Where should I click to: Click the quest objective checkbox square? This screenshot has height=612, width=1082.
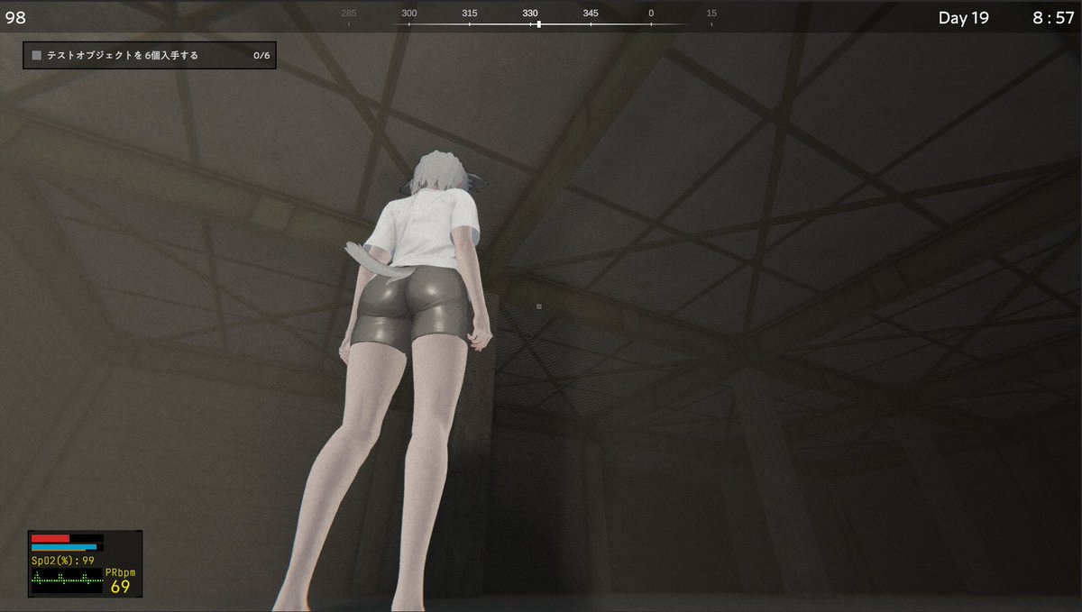36,55
